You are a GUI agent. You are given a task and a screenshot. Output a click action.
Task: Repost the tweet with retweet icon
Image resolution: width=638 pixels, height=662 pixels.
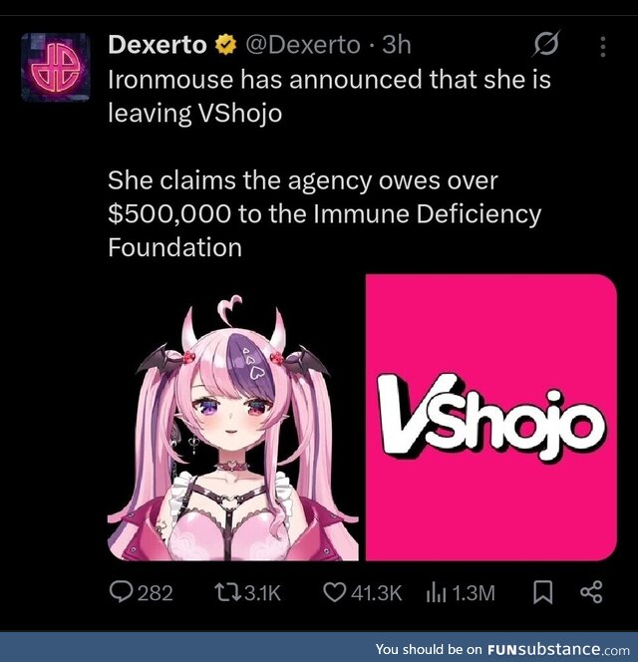tap(228, 592)
